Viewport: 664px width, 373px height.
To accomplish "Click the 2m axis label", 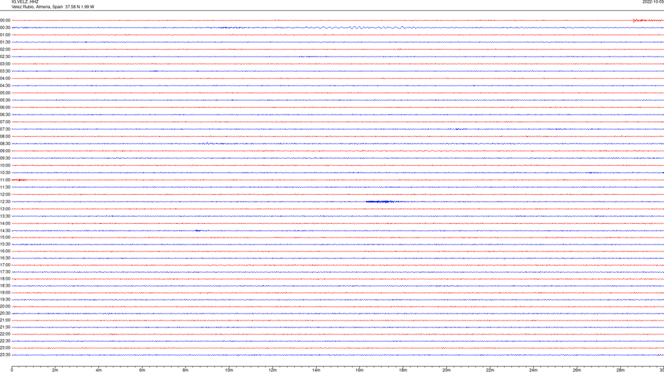I will point(55,370).
